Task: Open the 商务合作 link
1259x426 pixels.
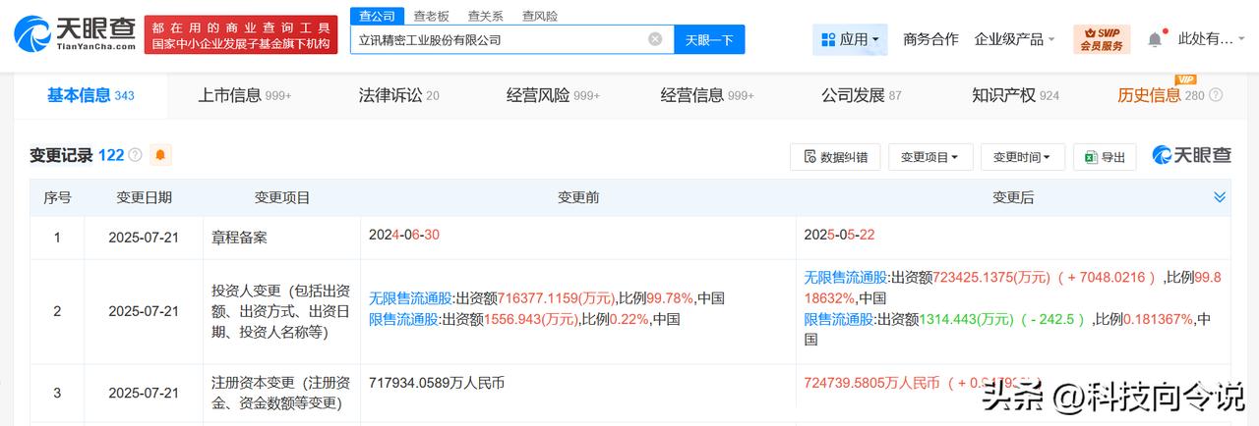Action: pyautogui.click(x=930, y=39)
